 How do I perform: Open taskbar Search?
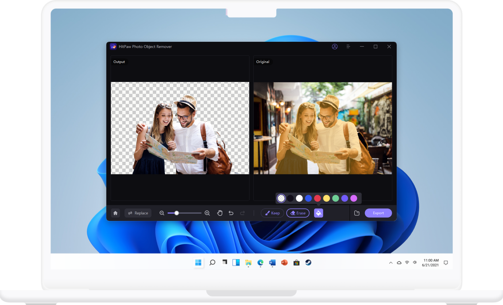coord(212,263)
